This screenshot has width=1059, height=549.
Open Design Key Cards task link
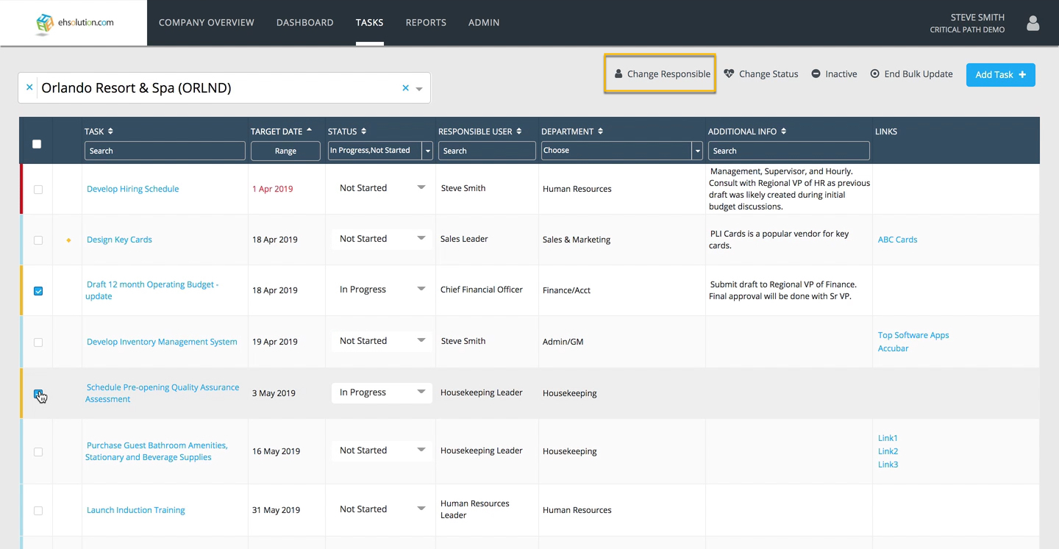click(x=119, y=240)
